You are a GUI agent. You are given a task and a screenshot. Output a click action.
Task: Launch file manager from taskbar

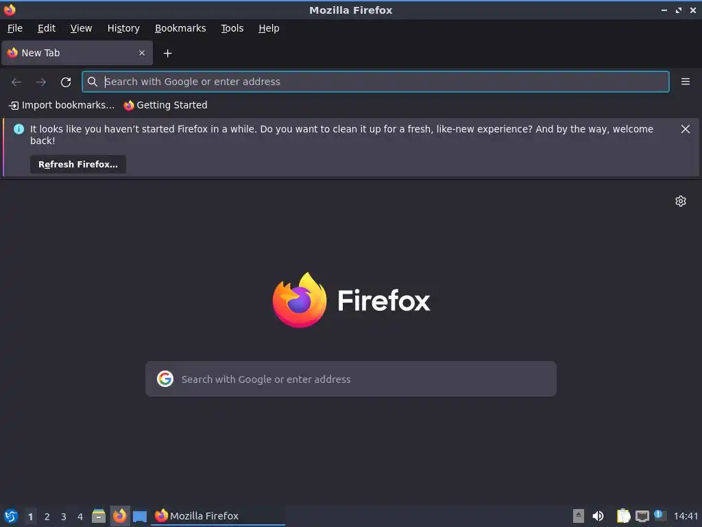[99, 516]
